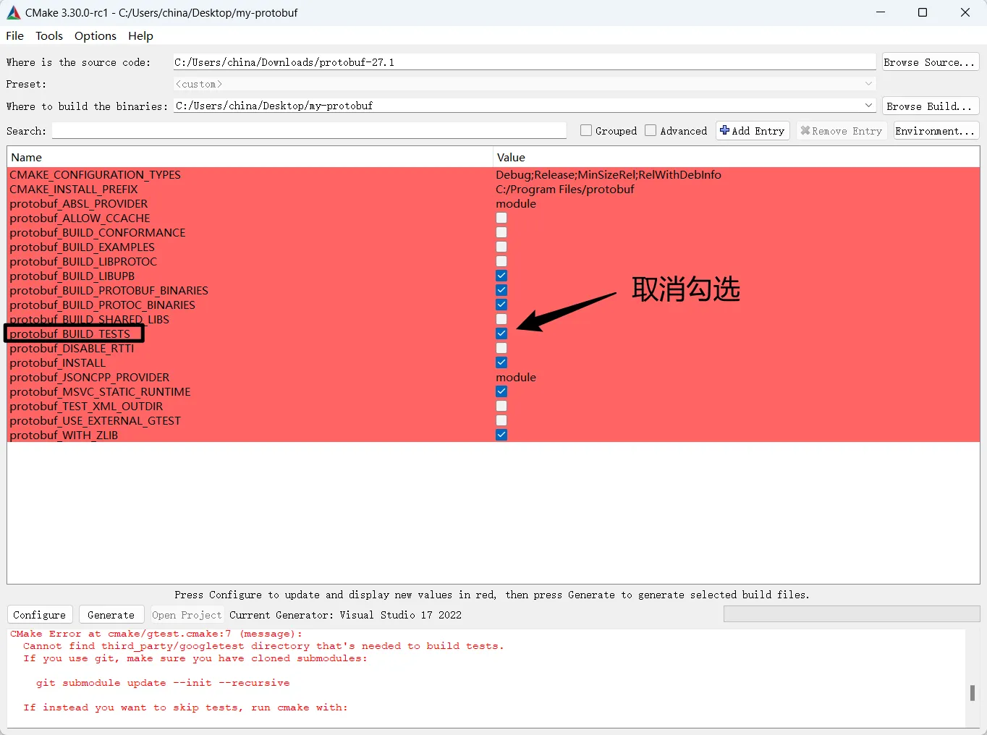The image size is (987, 735).
Task: Select protobuf_INSTALL entry name
Action: (x=57, y=362)
